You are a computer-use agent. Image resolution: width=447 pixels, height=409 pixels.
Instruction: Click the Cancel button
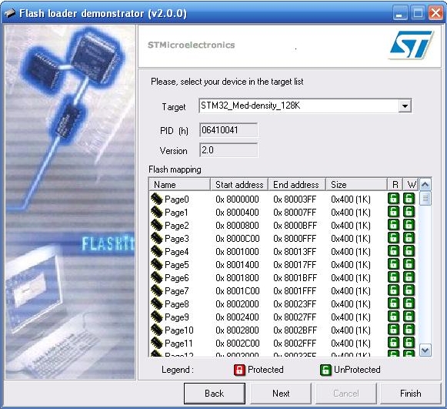coord(345,394)
